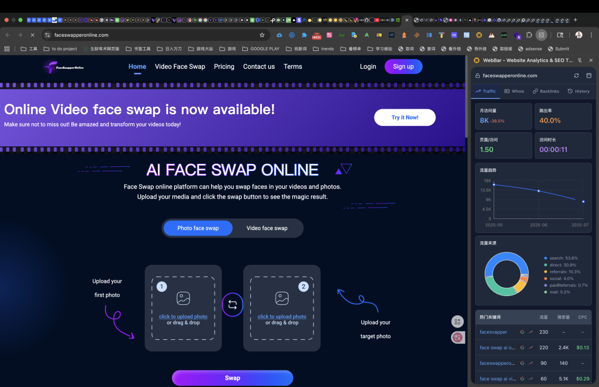Click the image icon in upload box 1

(x=184, y=298)
